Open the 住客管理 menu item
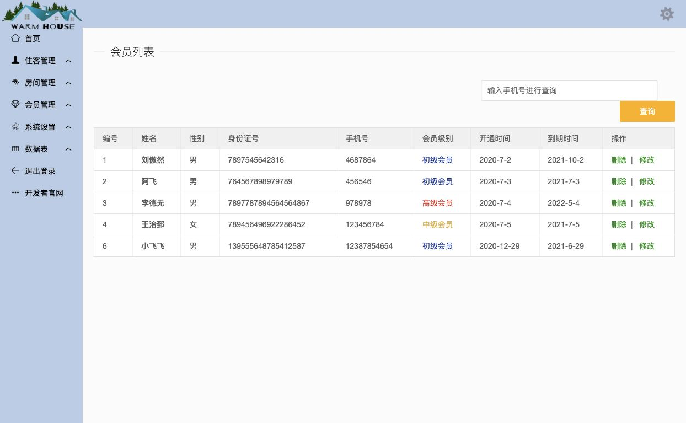Screen dimensions: 686x423 coord(41,61)
